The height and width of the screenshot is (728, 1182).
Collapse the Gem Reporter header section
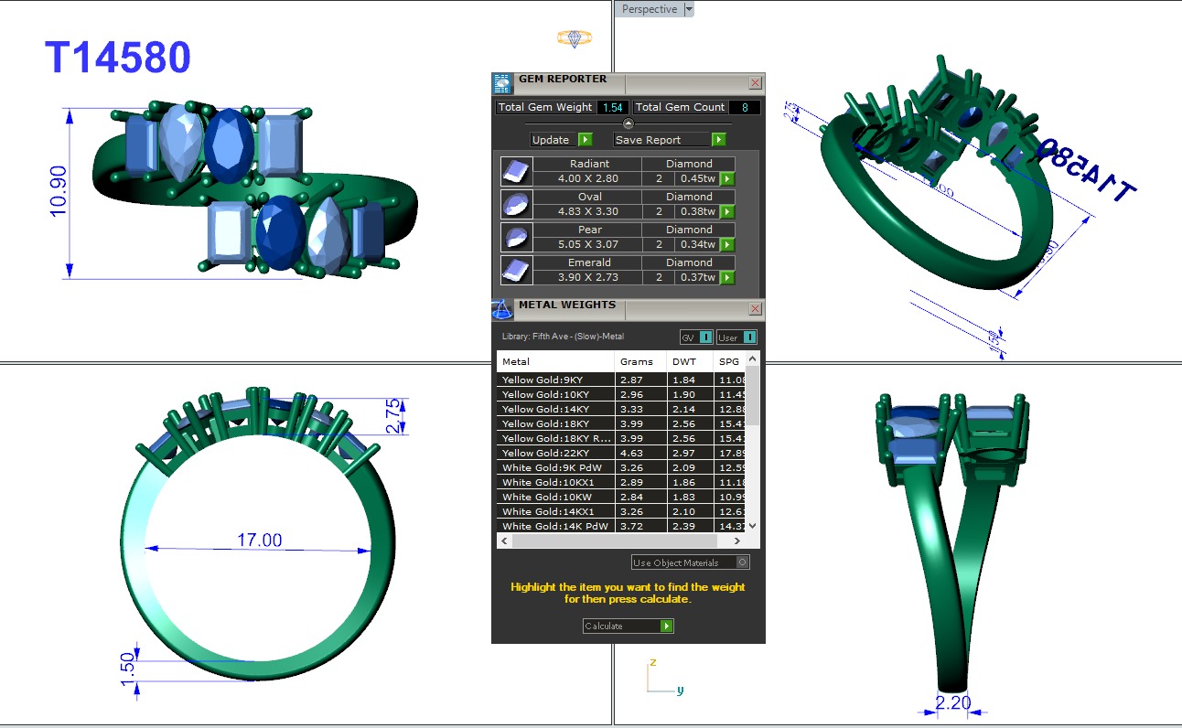628,123
